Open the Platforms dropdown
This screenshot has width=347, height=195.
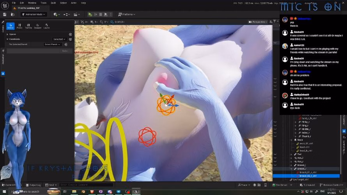[127, 14]
